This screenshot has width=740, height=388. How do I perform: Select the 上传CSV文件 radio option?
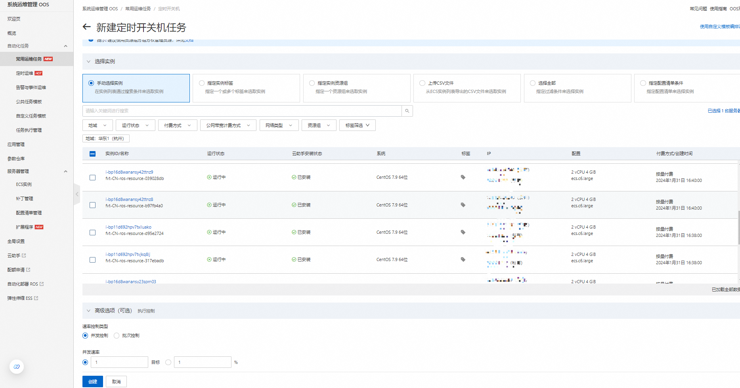pyautogui.click(x=422, y=83)
